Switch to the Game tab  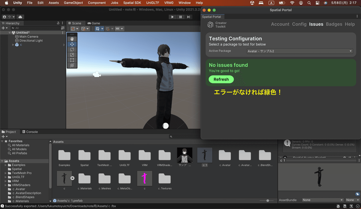pos(94,23)
